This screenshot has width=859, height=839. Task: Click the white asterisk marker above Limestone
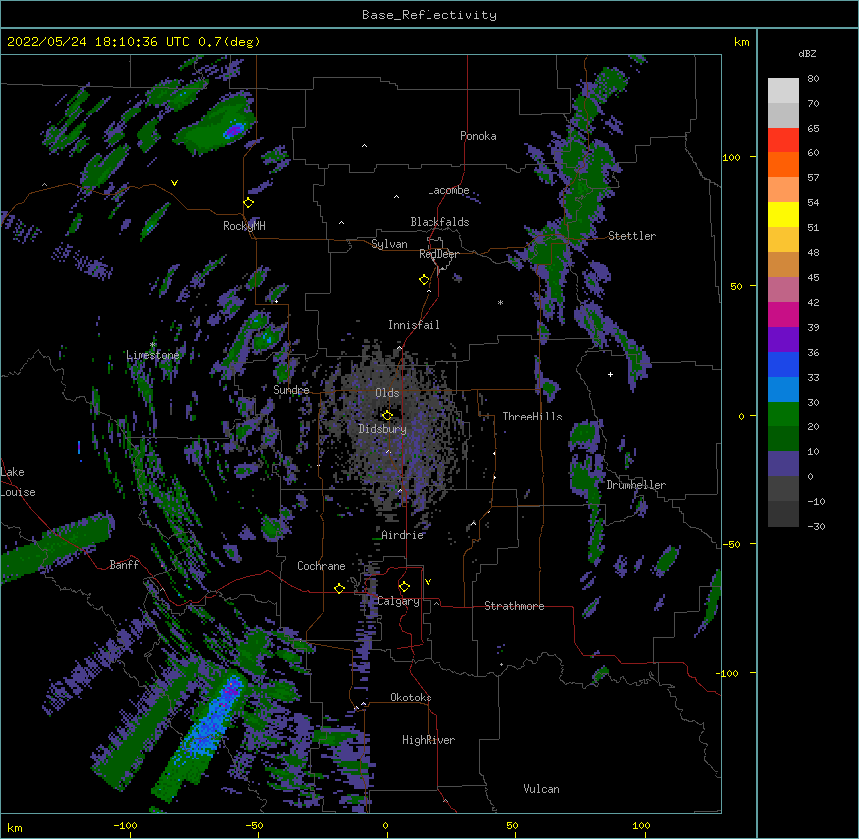[153, 345]
